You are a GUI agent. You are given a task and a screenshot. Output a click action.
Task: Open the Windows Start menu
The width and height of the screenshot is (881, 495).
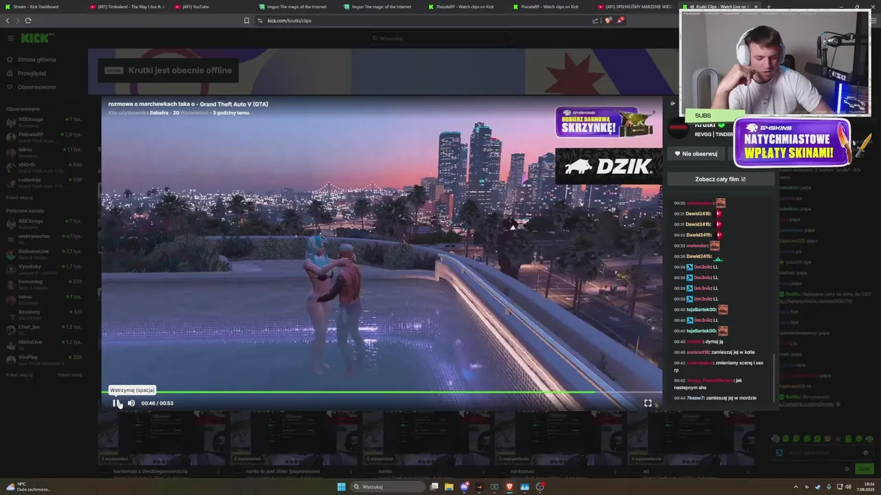click(341, 487)
